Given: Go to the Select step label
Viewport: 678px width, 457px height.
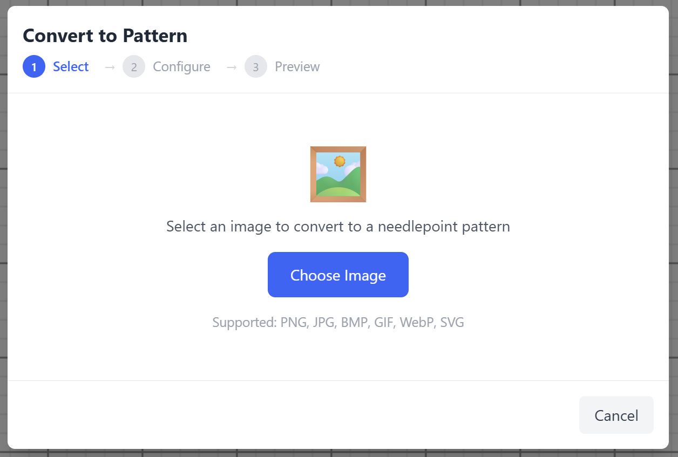Looking at the screenshot, I should [x=71, y=67].
